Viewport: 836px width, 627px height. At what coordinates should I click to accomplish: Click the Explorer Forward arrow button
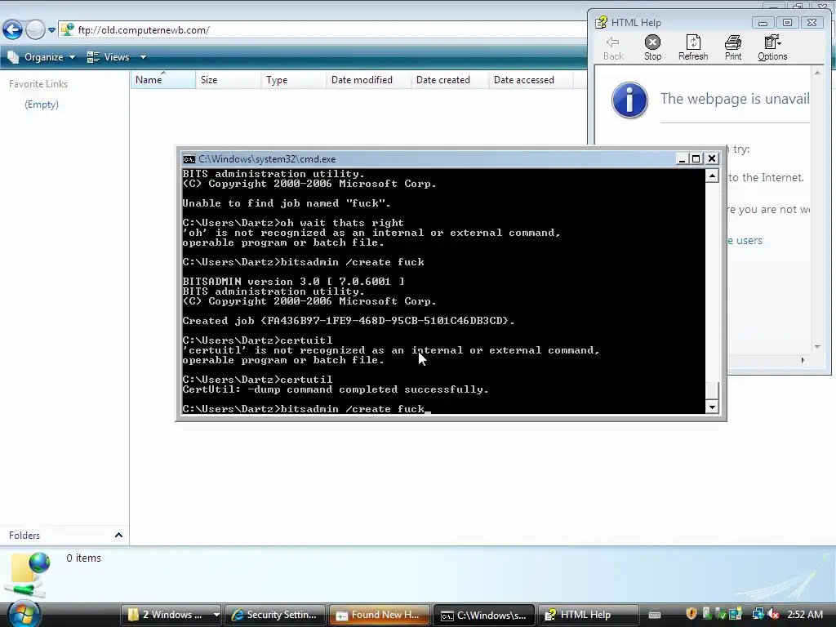click(35, 29)
